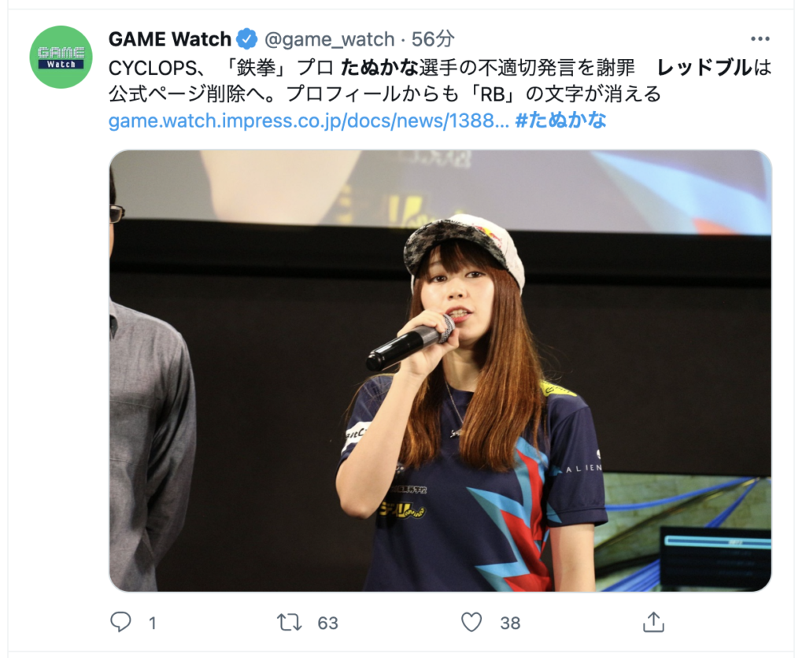
Task: Click the reply count 1
Action: click(152, 623)
